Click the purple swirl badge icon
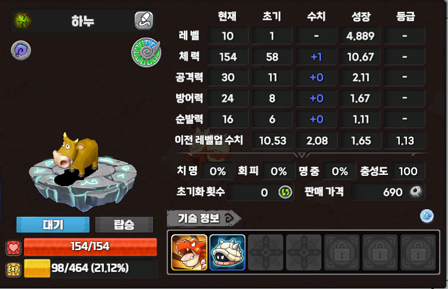Screen dimensions: 448x289 [21, 51]
